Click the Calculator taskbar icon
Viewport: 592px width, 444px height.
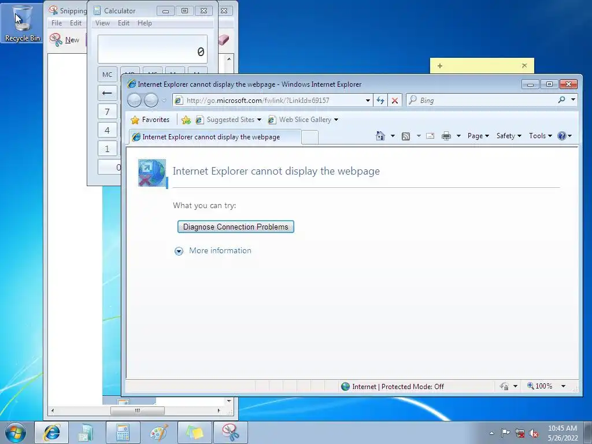coord(123,432)
